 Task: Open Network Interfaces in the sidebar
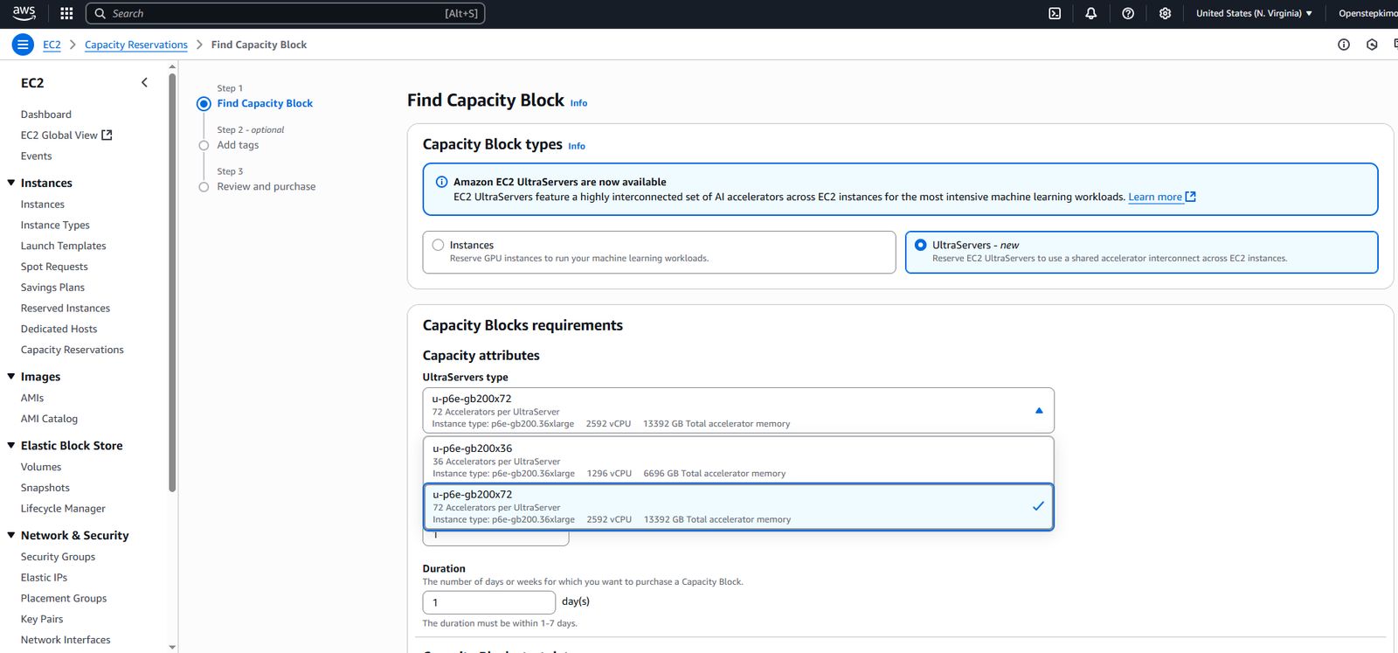[x=66, y=640]
